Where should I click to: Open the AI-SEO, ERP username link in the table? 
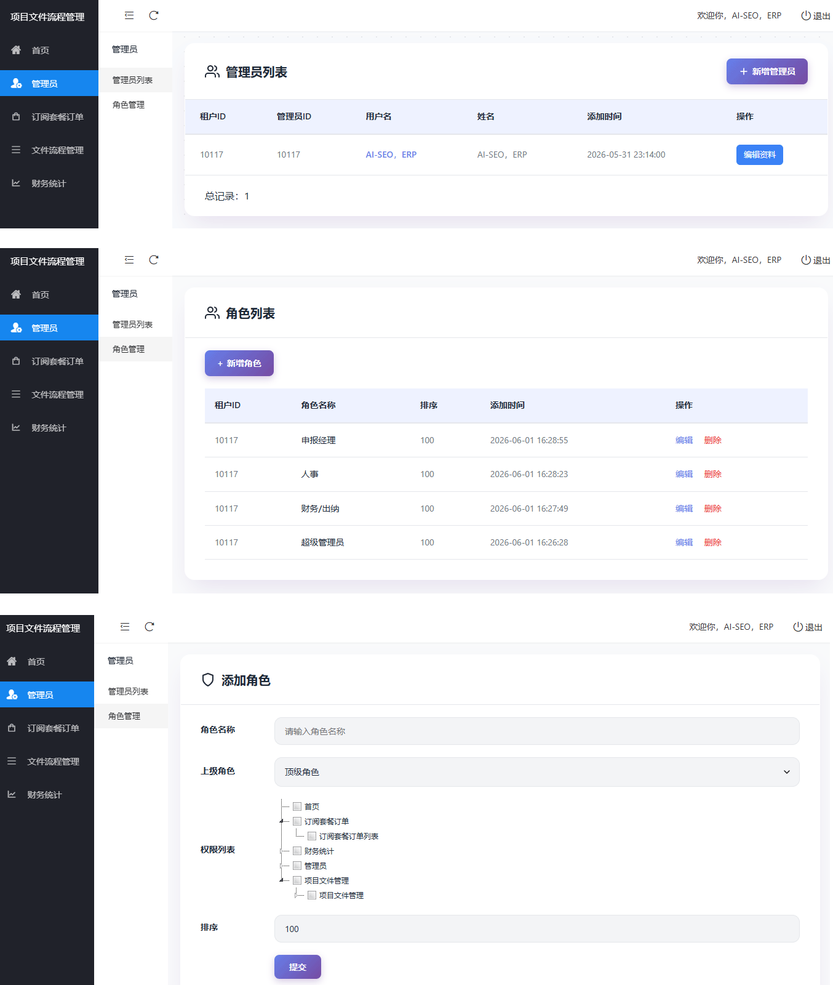391,155
